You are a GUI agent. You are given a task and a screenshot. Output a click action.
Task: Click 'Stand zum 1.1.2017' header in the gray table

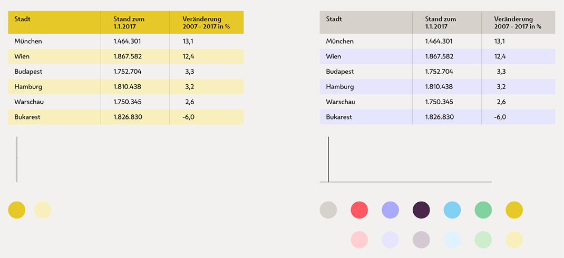tap(441, 22)
